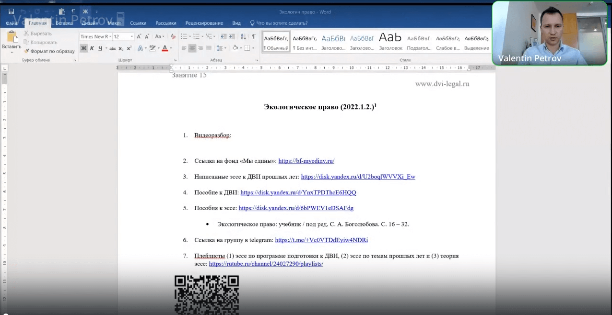Open the sort icon (АЯ with arrow)
612x315 pixels.
[x=244, y=37]
